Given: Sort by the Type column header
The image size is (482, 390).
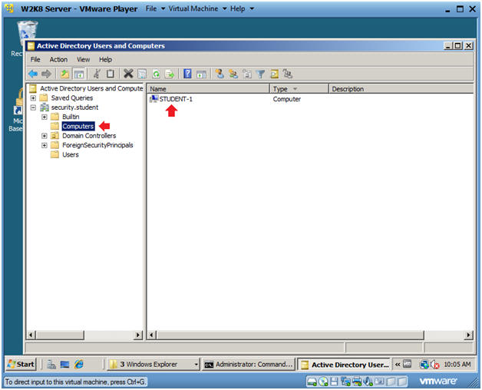Looking at the screenshot, I should click(x=299, y=89).
